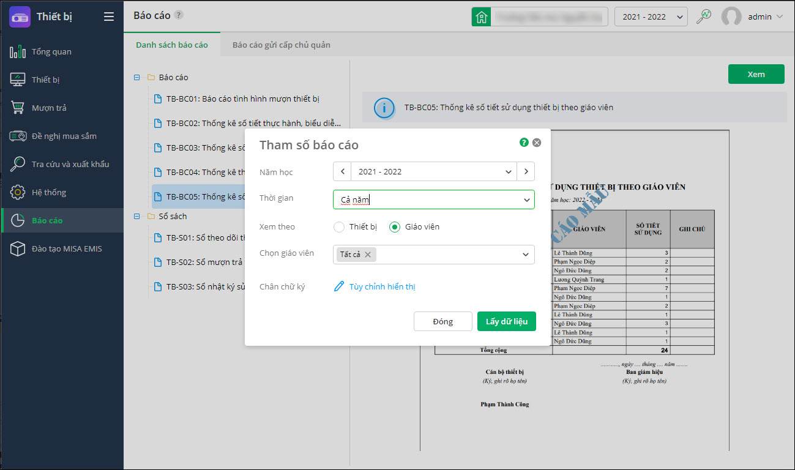Select report TB-BC01 mượn thiết bị

click(243, 99)
